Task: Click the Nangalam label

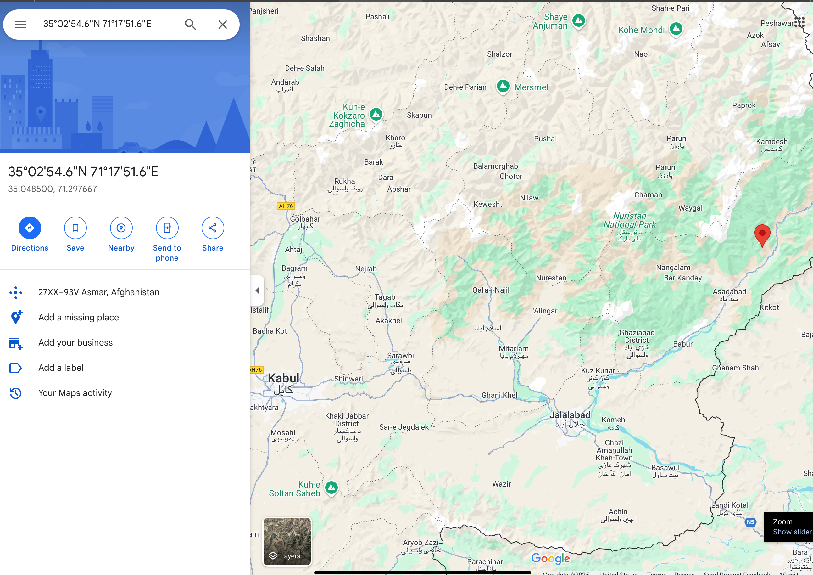Action: click(x=673, y=268)
